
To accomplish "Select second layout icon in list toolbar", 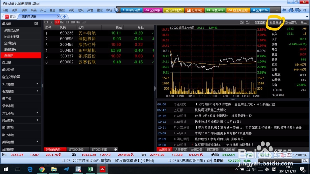I will (x=51, y=22).
